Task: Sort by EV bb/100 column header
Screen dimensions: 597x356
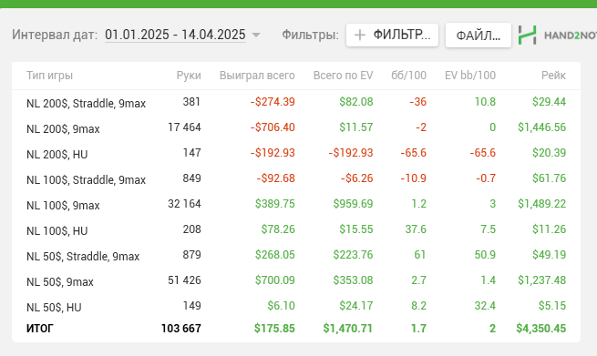Action: [470, 76]
